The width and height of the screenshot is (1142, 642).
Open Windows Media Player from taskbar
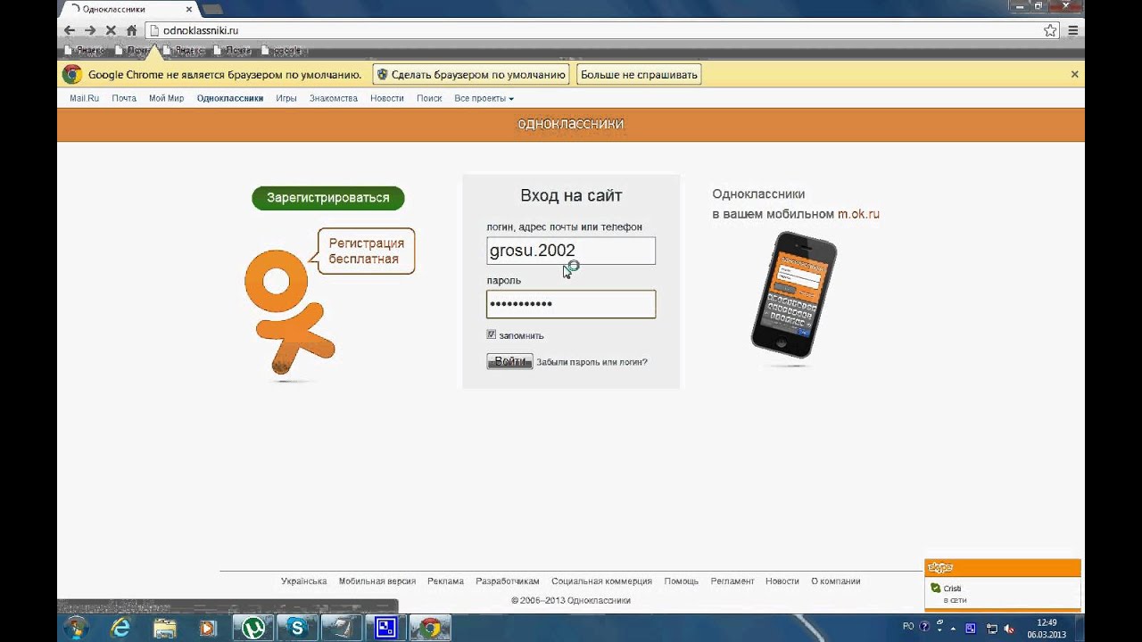point(208,628)
